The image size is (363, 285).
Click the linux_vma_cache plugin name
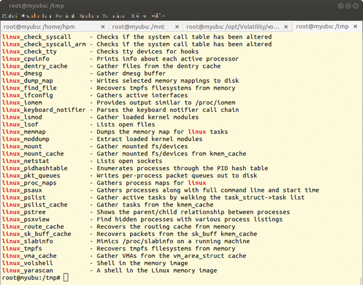tap(29, 255)
